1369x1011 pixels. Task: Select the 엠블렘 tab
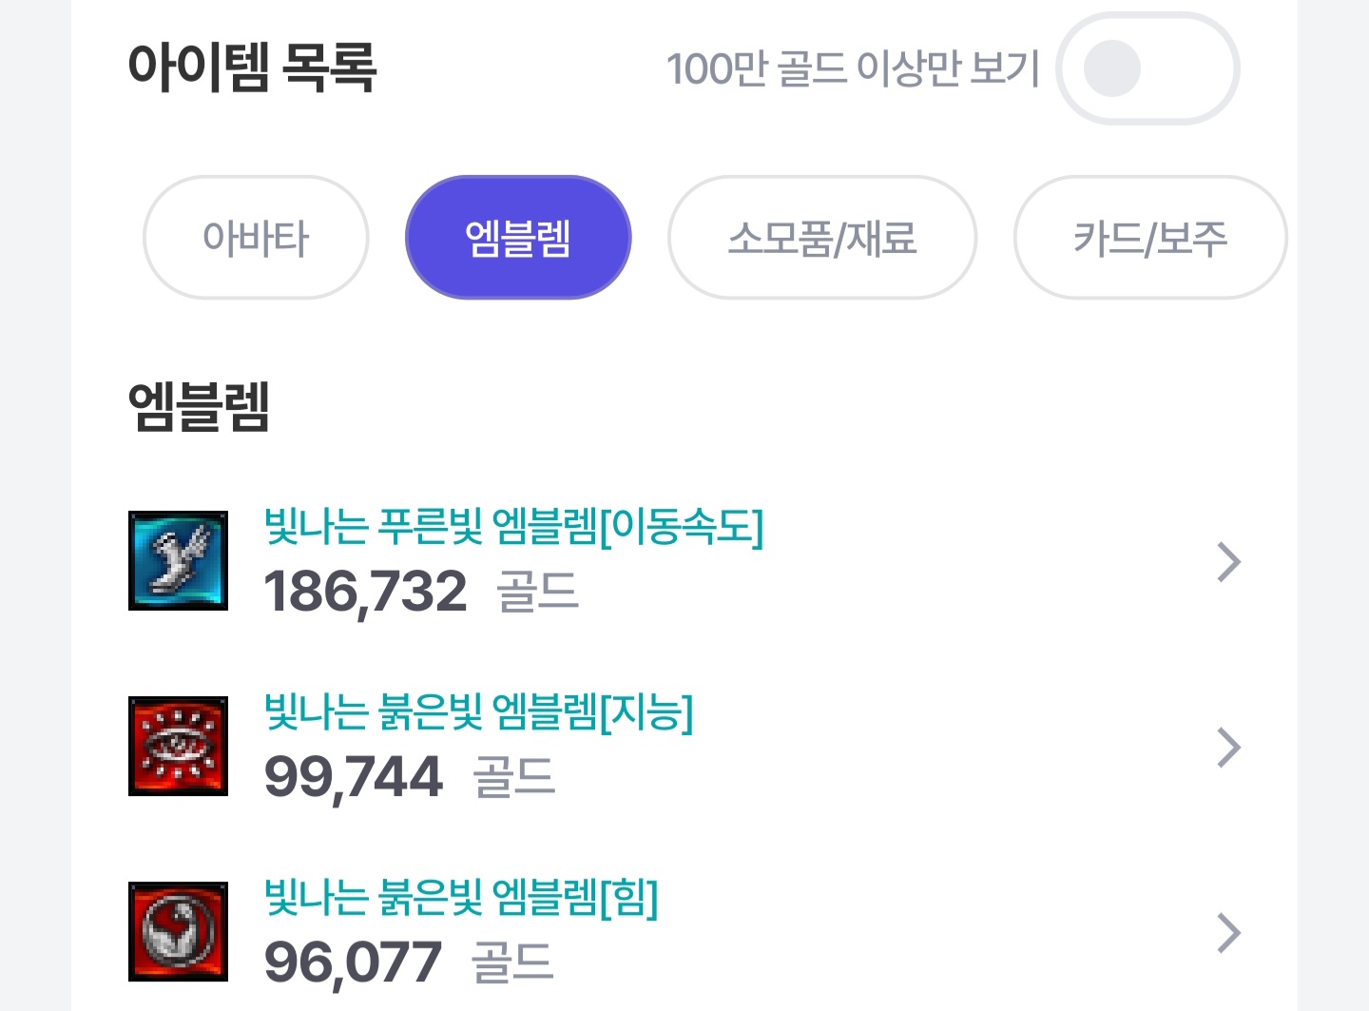(518, 238)
